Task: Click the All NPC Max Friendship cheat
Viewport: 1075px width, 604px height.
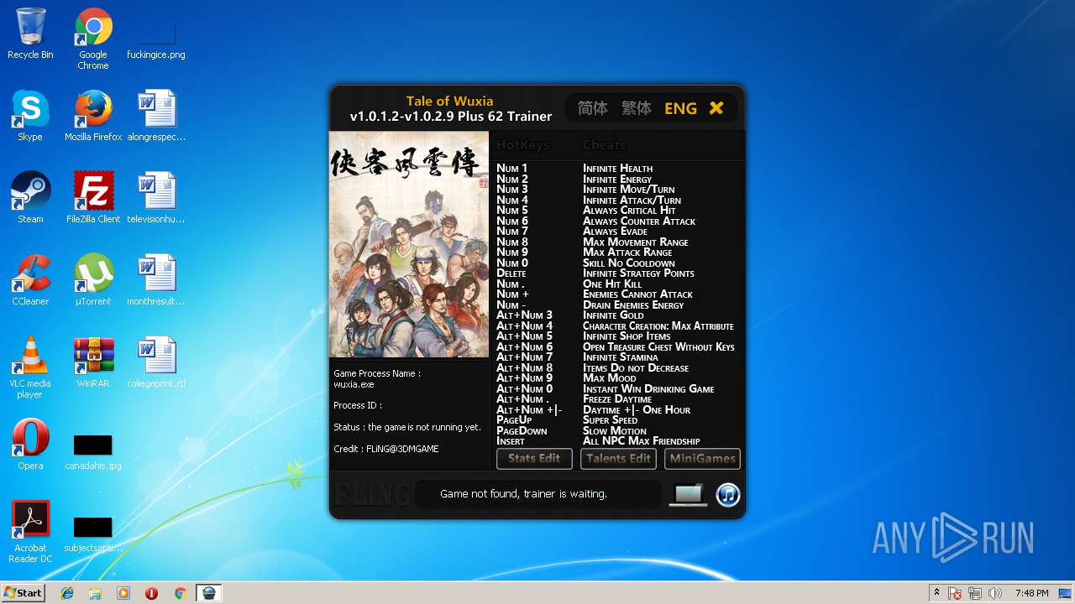Action: point(642,441)
